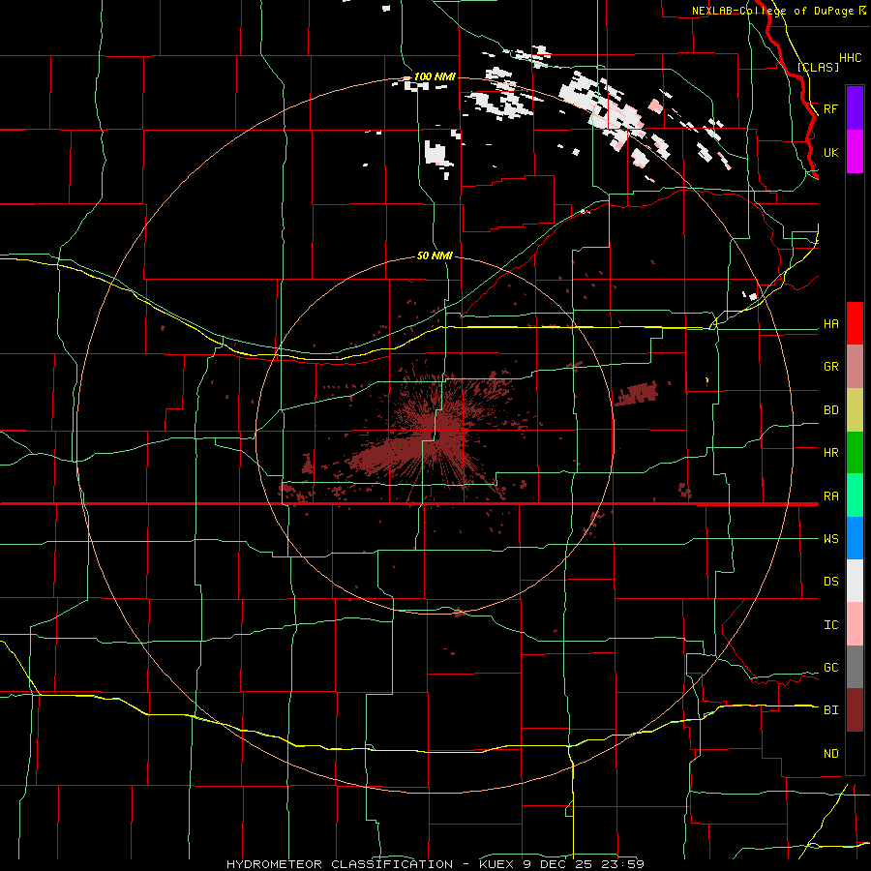This screenshot has height=871, width=871.
Task: Click the "NEXLAB-College of DuPage" credit text
Action: (773, 11)
